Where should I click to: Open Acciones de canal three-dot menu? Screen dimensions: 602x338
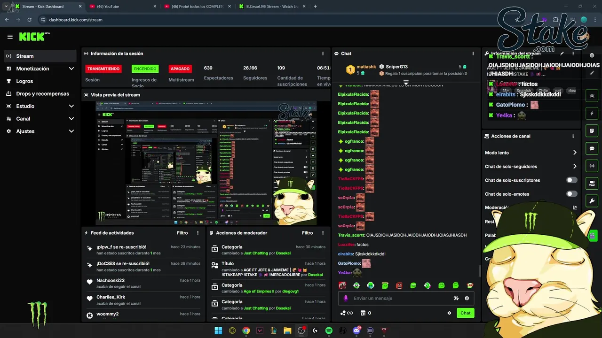coord(573,136)
